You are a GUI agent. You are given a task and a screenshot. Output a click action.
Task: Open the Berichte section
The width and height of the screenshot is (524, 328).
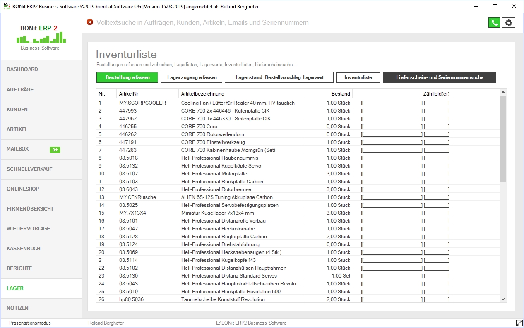pos(41,268)
